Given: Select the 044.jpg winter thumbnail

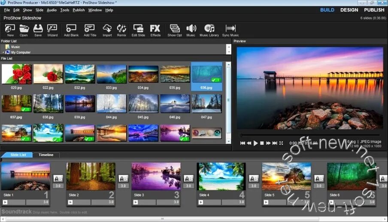Looking at the screenshot, I should tap(111, 104).
